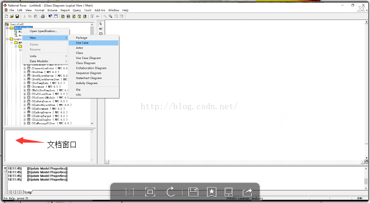This screenshot has width=370, height=203.
Task: Open the Add-Ins menu
Action: pyautogui.click(x=100, y=10)
